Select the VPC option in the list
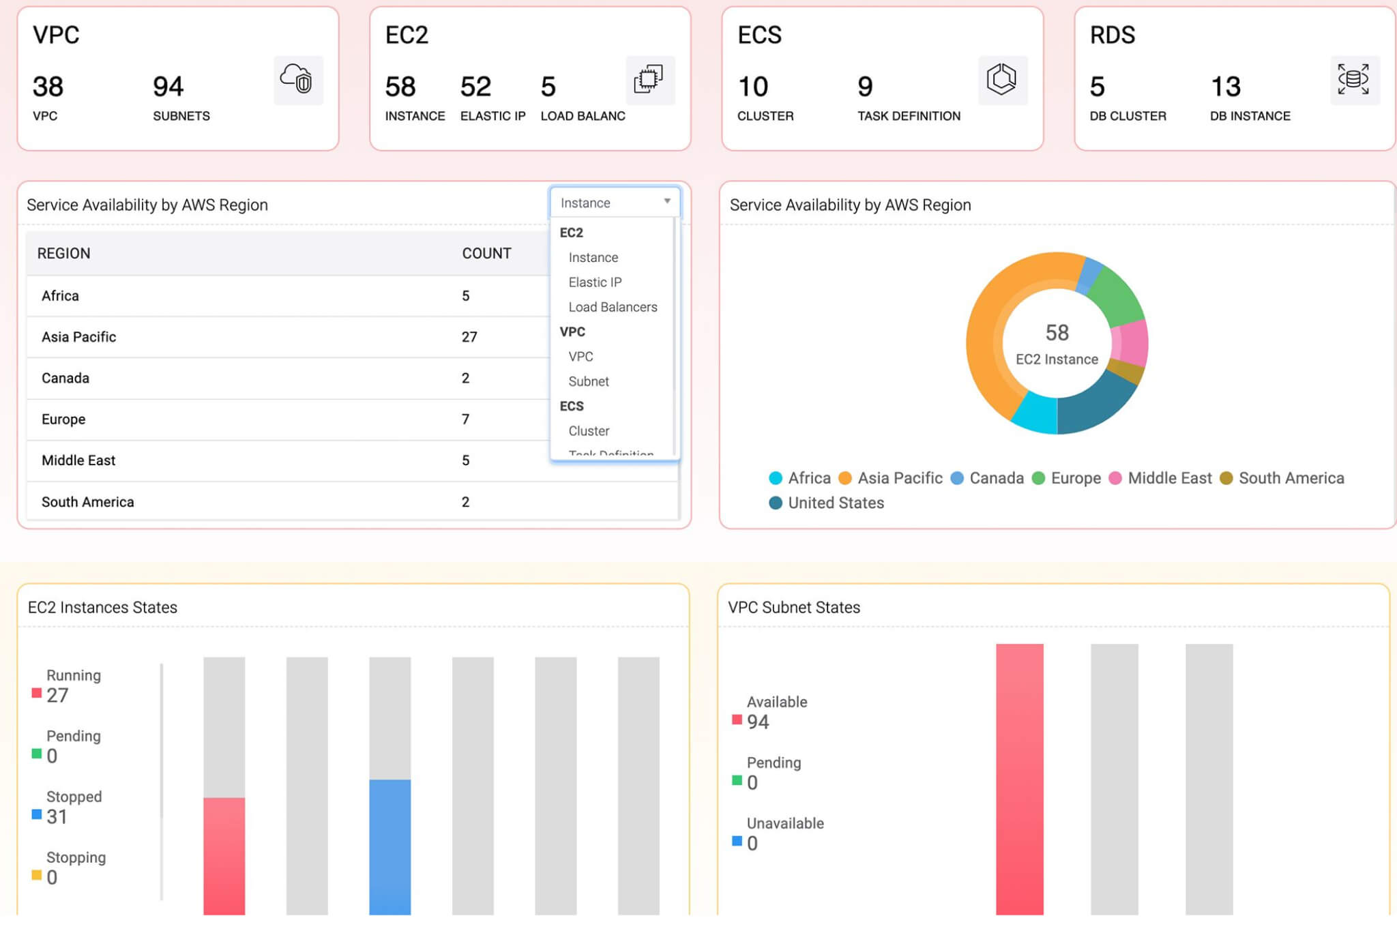This screenshot has height=931, width=1397. click(x=580, y=356)
